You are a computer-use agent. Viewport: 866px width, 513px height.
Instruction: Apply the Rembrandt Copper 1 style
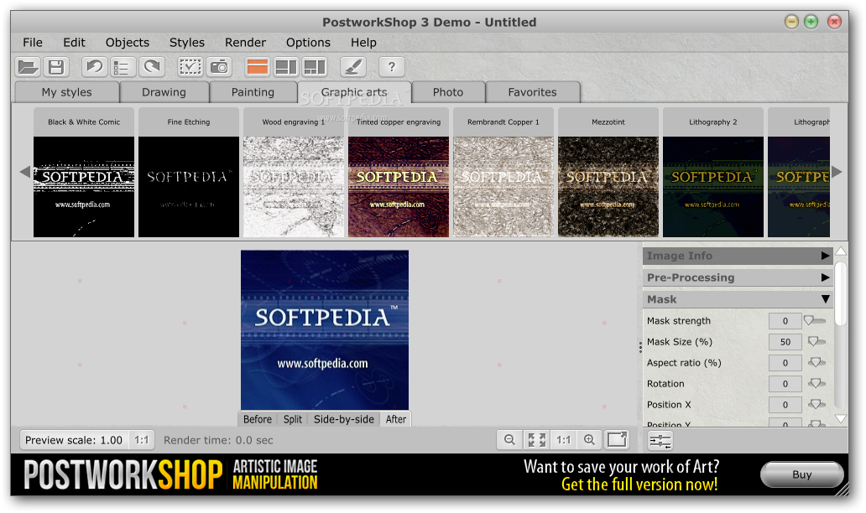(x=503, y=173)
